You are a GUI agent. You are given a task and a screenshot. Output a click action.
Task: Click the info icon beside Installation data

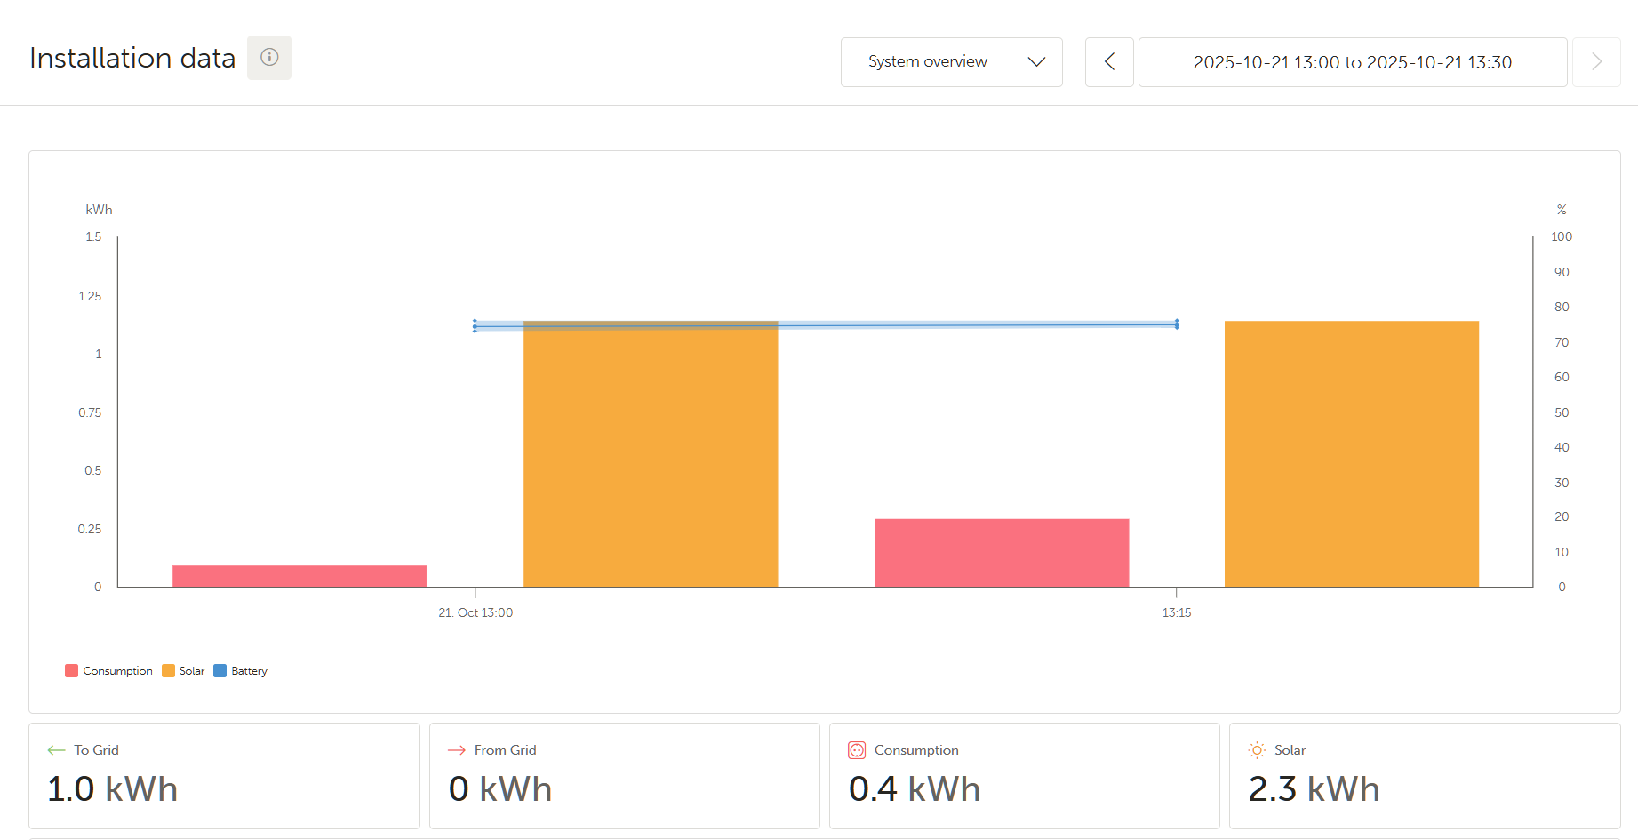point(268,58)
